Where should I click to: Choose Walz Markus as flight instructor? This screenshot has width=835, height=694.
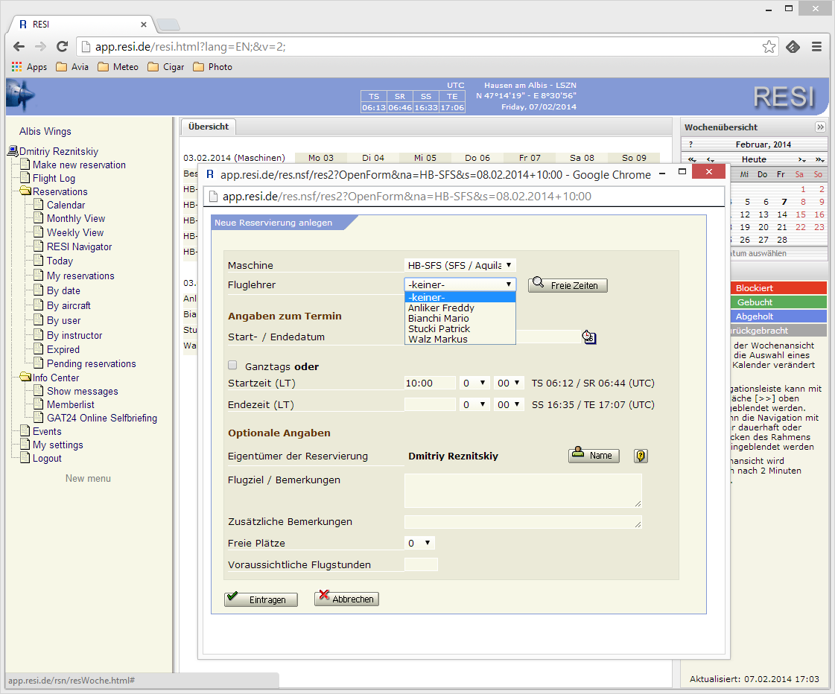click(x=438, y=339)
